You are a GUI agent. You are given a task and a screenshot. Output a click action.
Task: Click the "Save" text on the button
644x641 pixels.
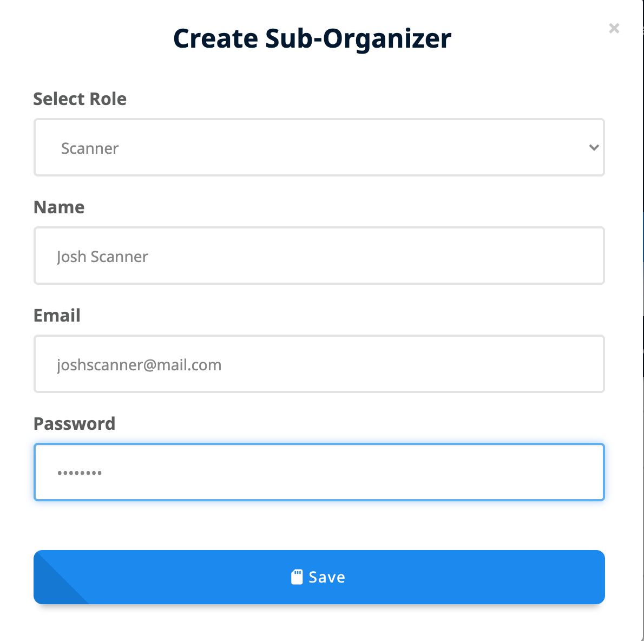point(327,577)
